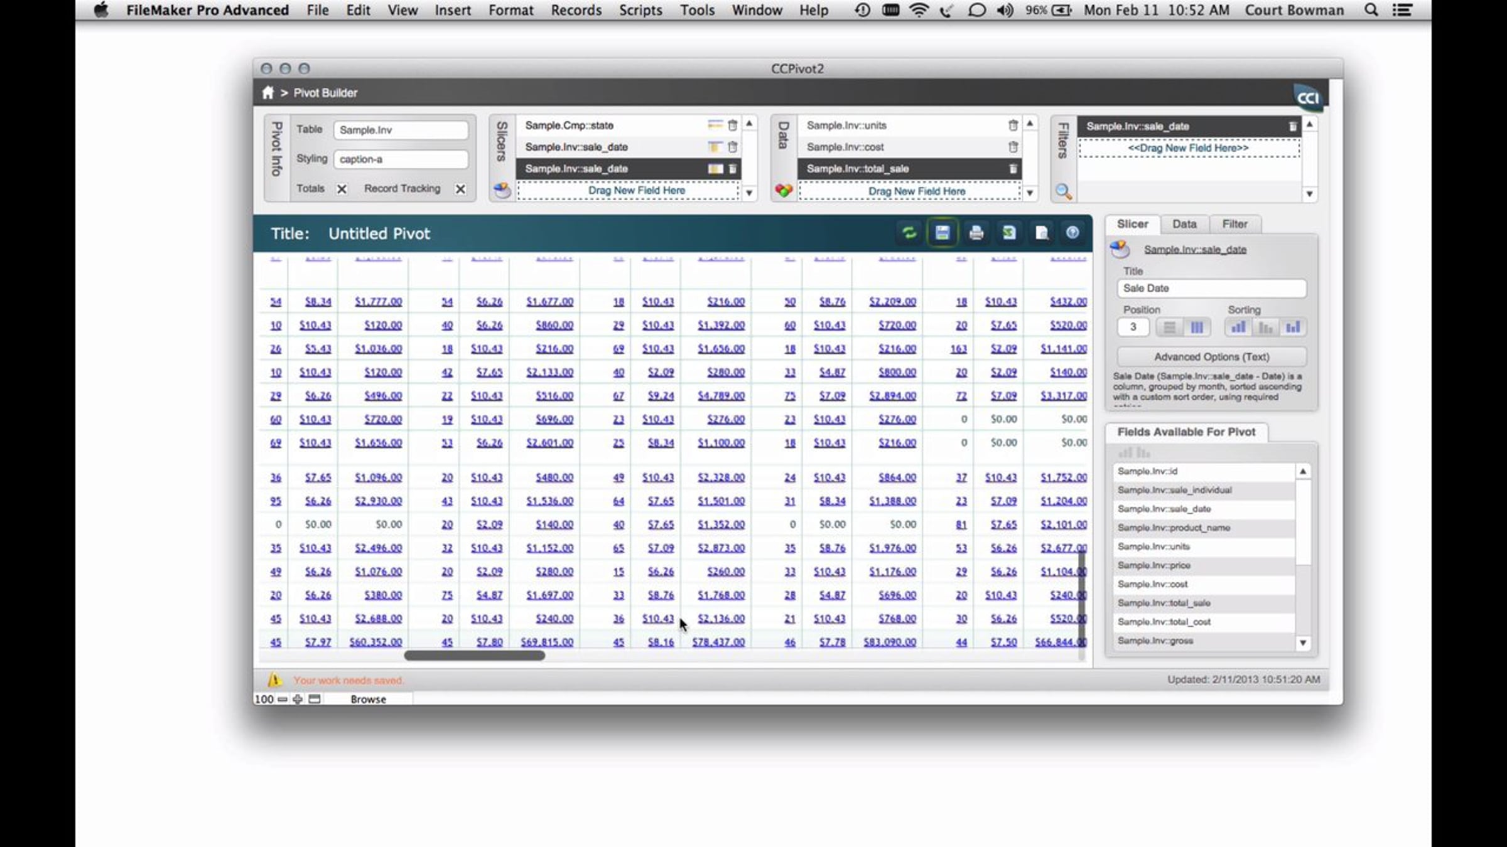Click the up arrow in Fields Available list
The width and height of the screenshot is (1507, 847).
click(x=1303, y=471)
